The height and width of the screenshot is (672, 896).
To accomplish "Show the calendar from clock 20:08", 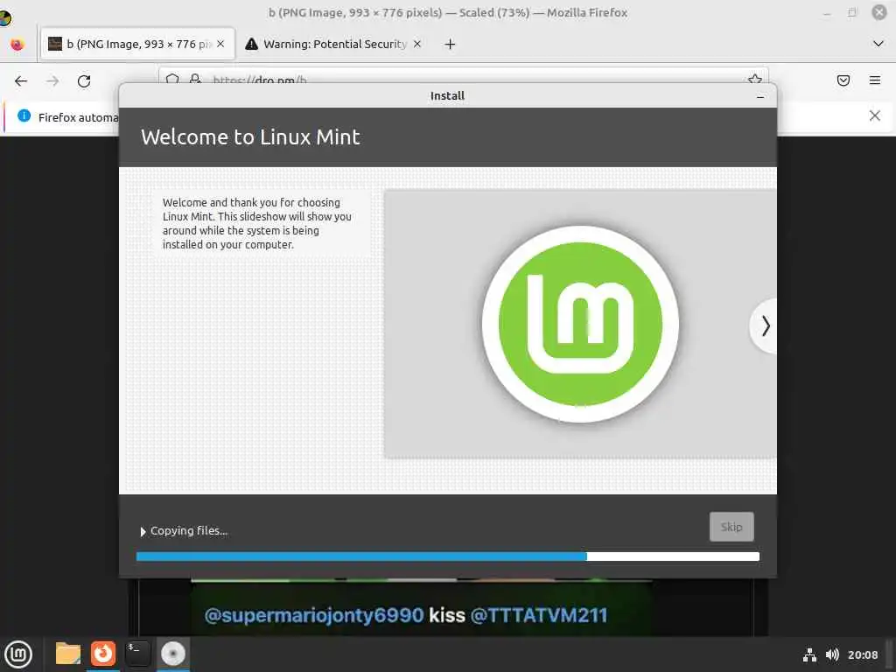I will tap(862, 654).
